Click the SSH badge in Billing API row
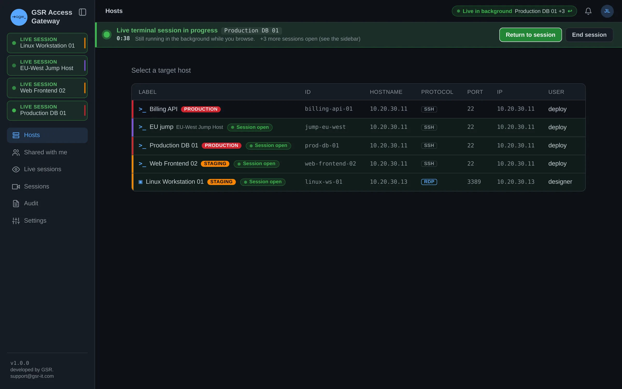Screen dimensions: 622x389 coord(429,109)
